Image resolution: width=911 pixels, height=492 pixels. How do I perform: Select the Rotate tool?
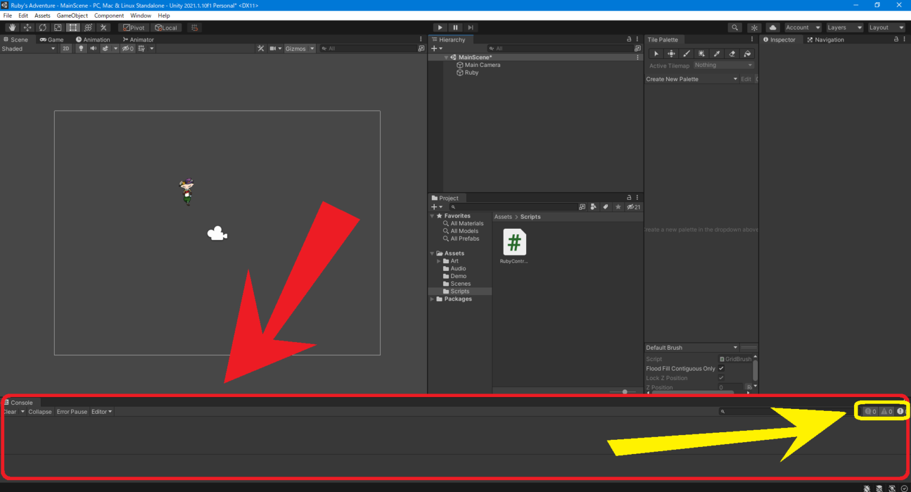point(43,27)
